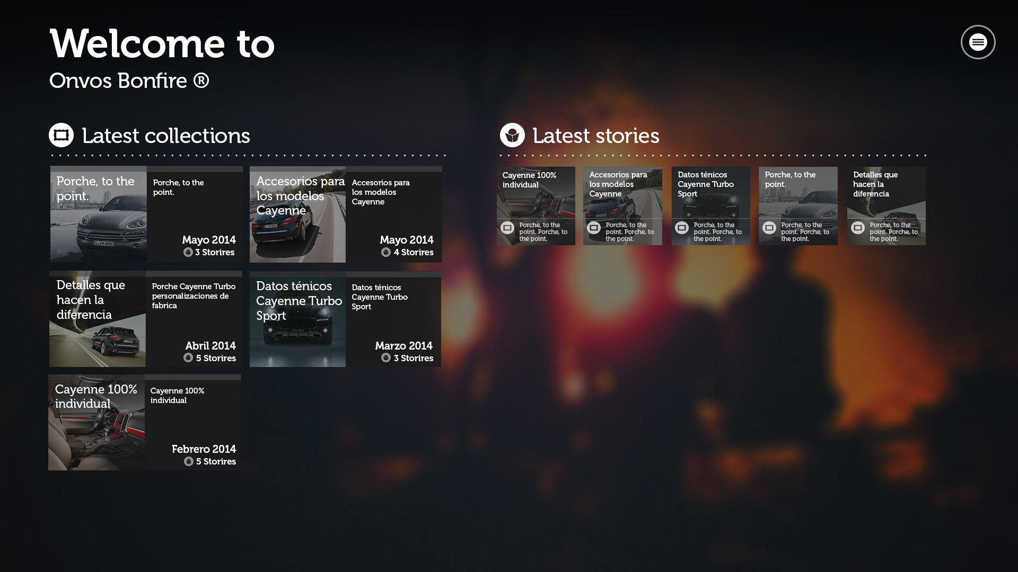Open 'Porche, to the point.' collection thumbnail
Image resolution: width=1018 pixels, height=572 pixels.
click(x=99, y=214)
